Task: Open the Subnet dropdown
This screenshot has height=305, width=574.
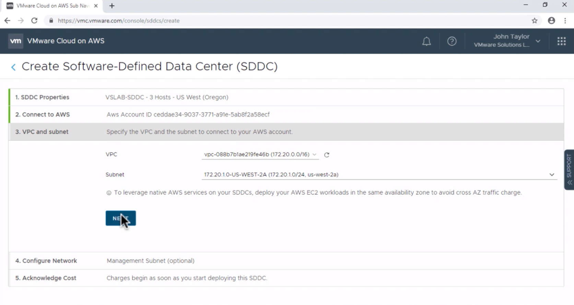Action: click(x=379, y=175)
